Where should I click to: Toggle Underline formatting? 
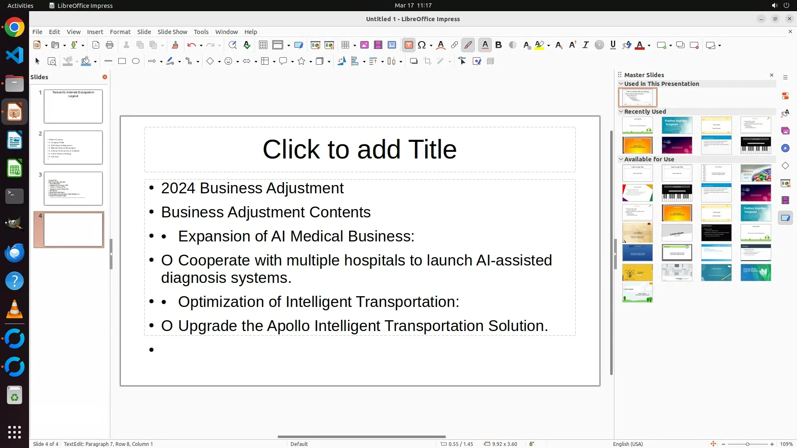(x=613, y=45)
